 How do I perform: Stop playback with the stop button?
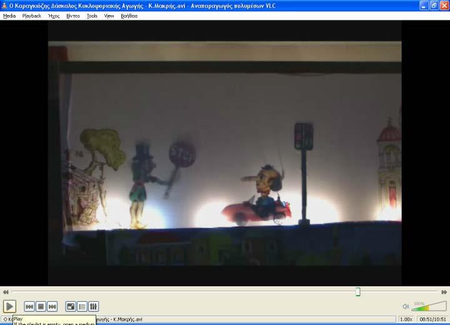click(41, 307)
